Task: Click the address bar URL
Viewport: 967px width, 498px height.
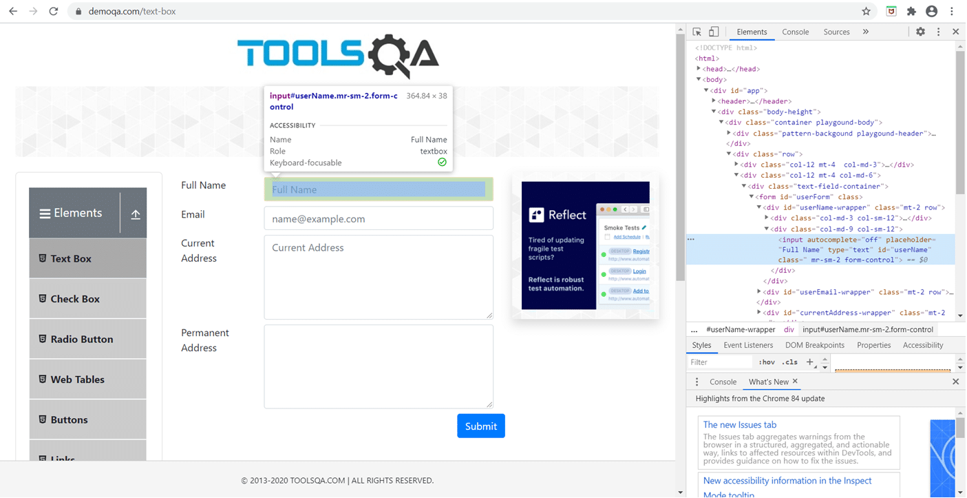Action: coord(132,12)
